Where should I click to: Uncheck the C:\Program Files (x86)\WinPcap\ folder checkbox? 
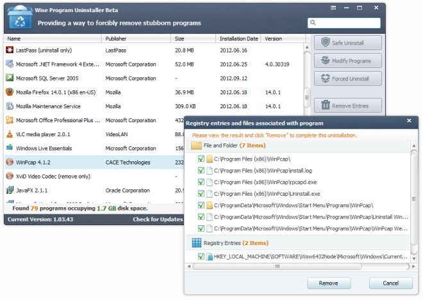tap(201, 159)
